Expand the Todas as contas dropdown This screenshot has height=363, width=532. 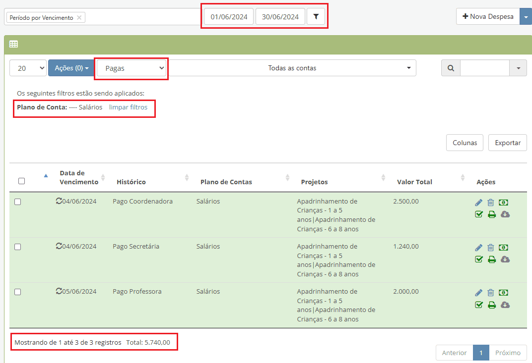pyautogui.click(x=292, y=68)
